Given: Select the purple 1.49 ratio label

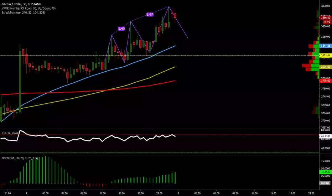Looking at the screenshot, I should (x=121, y=29).
